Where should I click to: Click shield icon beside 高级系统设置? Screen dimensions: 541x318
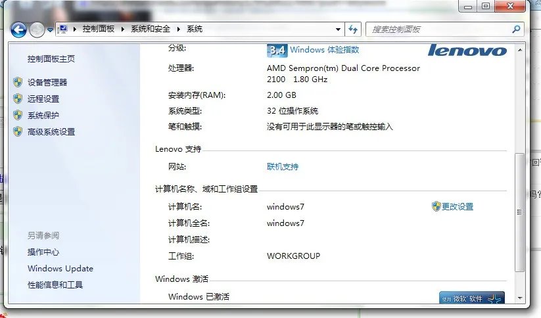[x=18, y=131]
